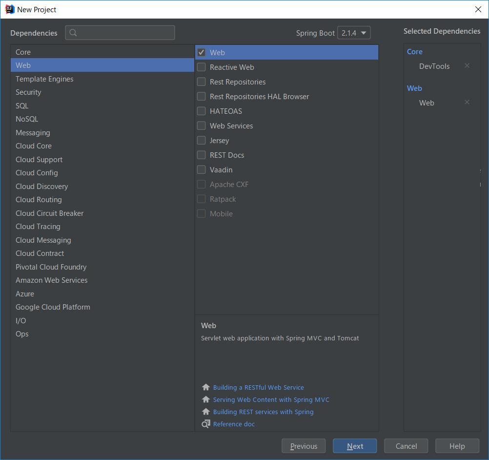Click the disabled Mobile checkbox
Viewport: 489px width, 460px height.
pos(202,214)
